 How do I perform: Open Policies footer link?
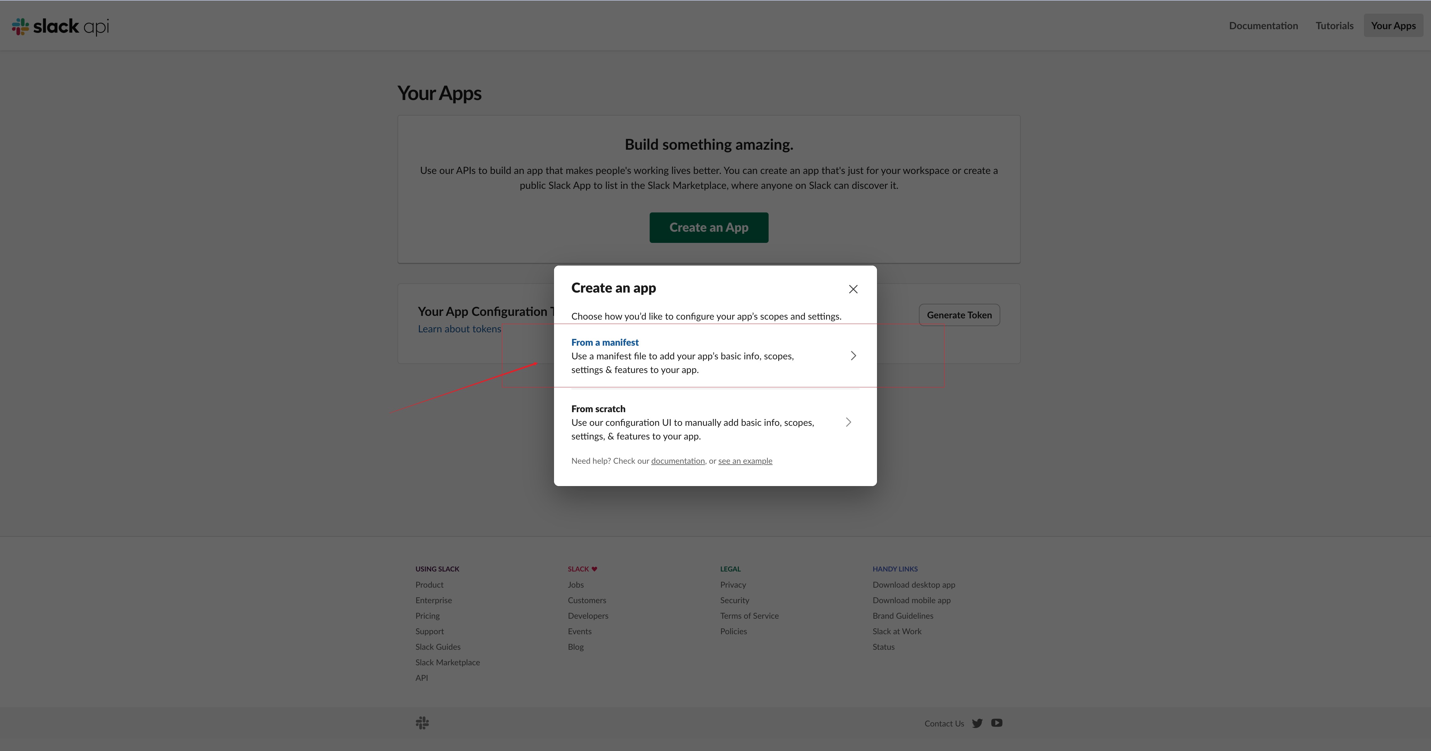(x=733, y=631)
